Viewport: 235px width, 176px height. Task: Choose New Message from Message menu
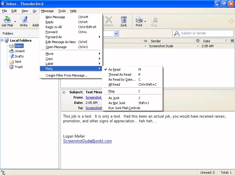tap(71, 17)
